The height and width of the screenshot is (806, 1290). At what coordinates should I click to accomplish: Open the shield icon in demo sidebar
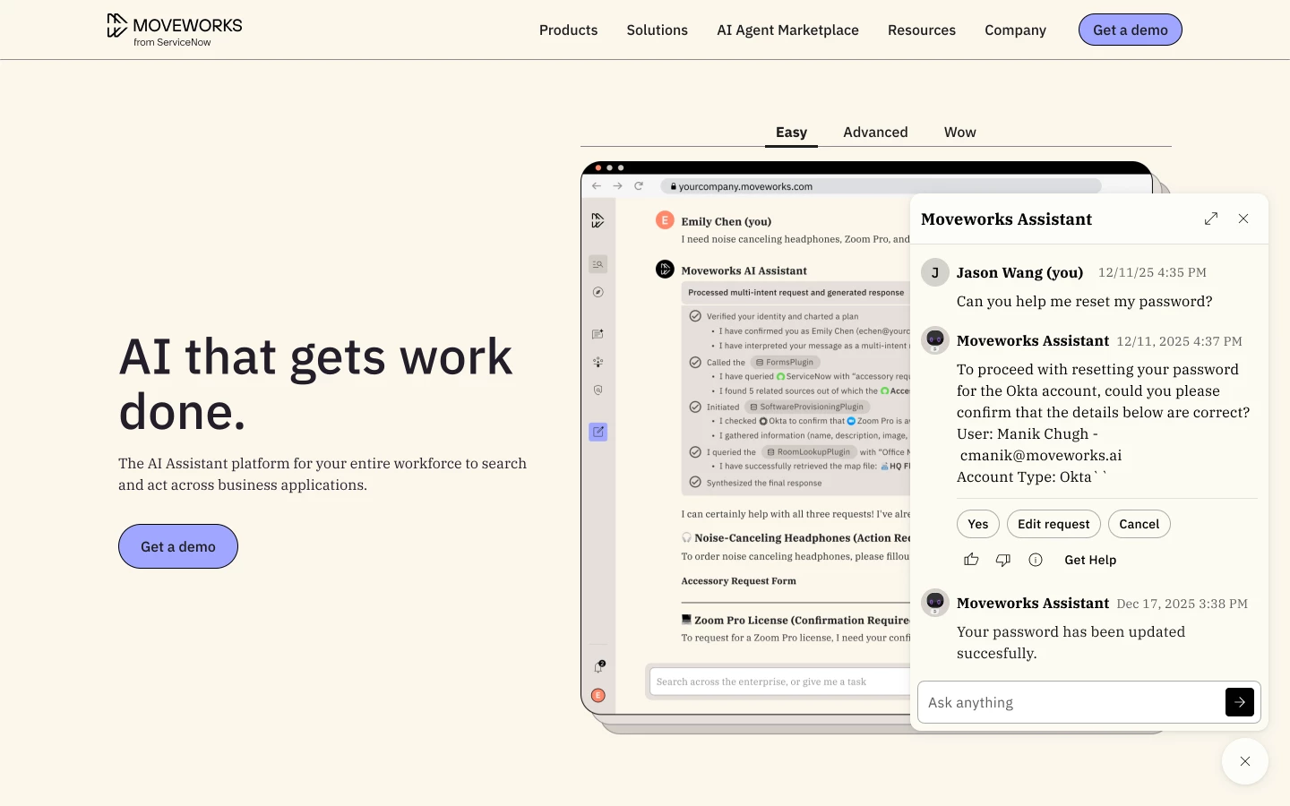tap(598, 390)
